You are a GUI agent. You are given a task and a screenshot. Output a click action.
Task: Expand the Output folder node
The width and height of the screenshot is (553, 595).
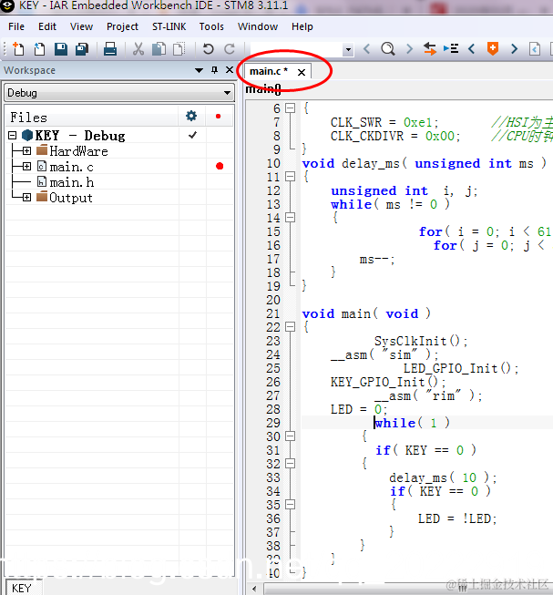[26, 198]
